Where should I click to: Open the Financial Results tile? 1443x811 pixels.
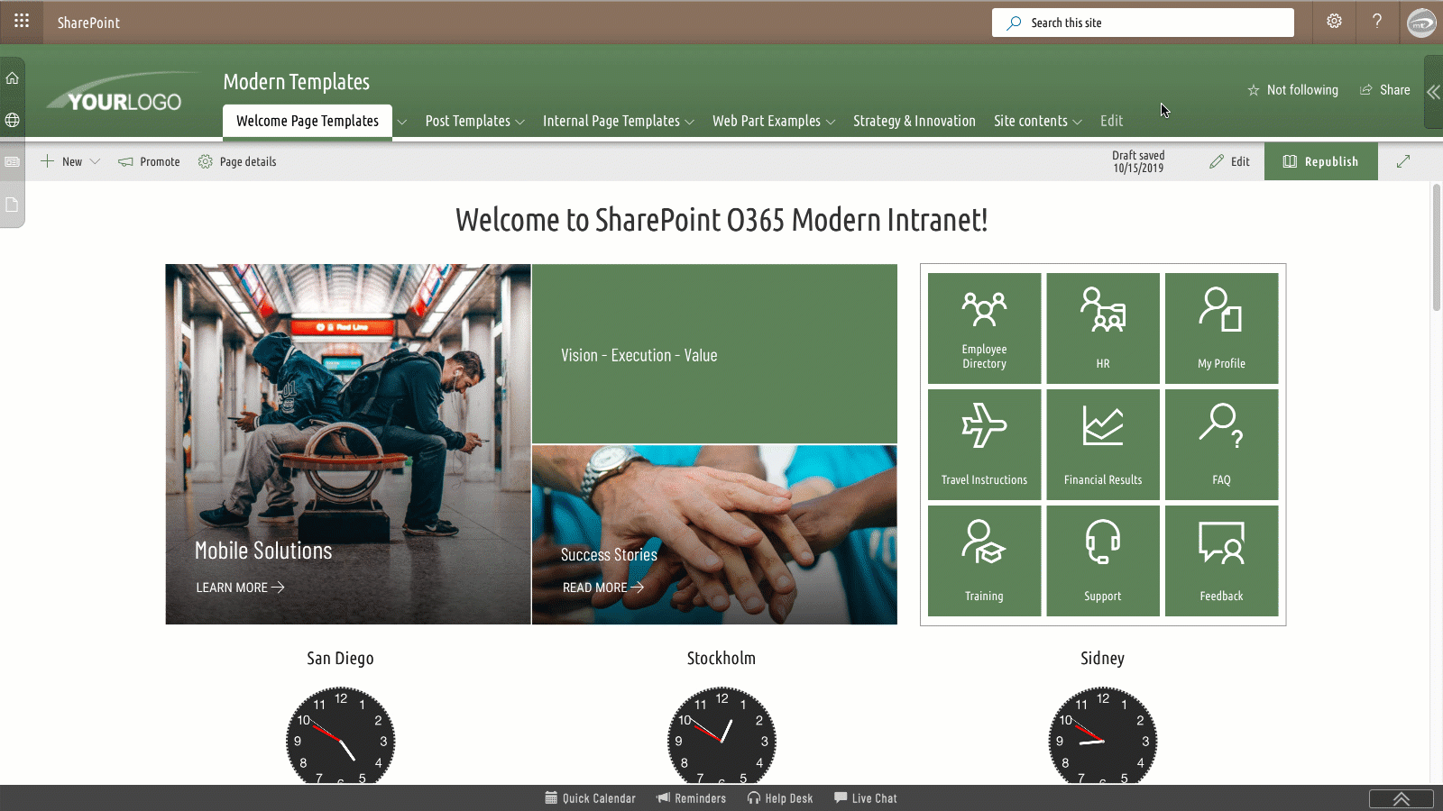pos(1102,443)
